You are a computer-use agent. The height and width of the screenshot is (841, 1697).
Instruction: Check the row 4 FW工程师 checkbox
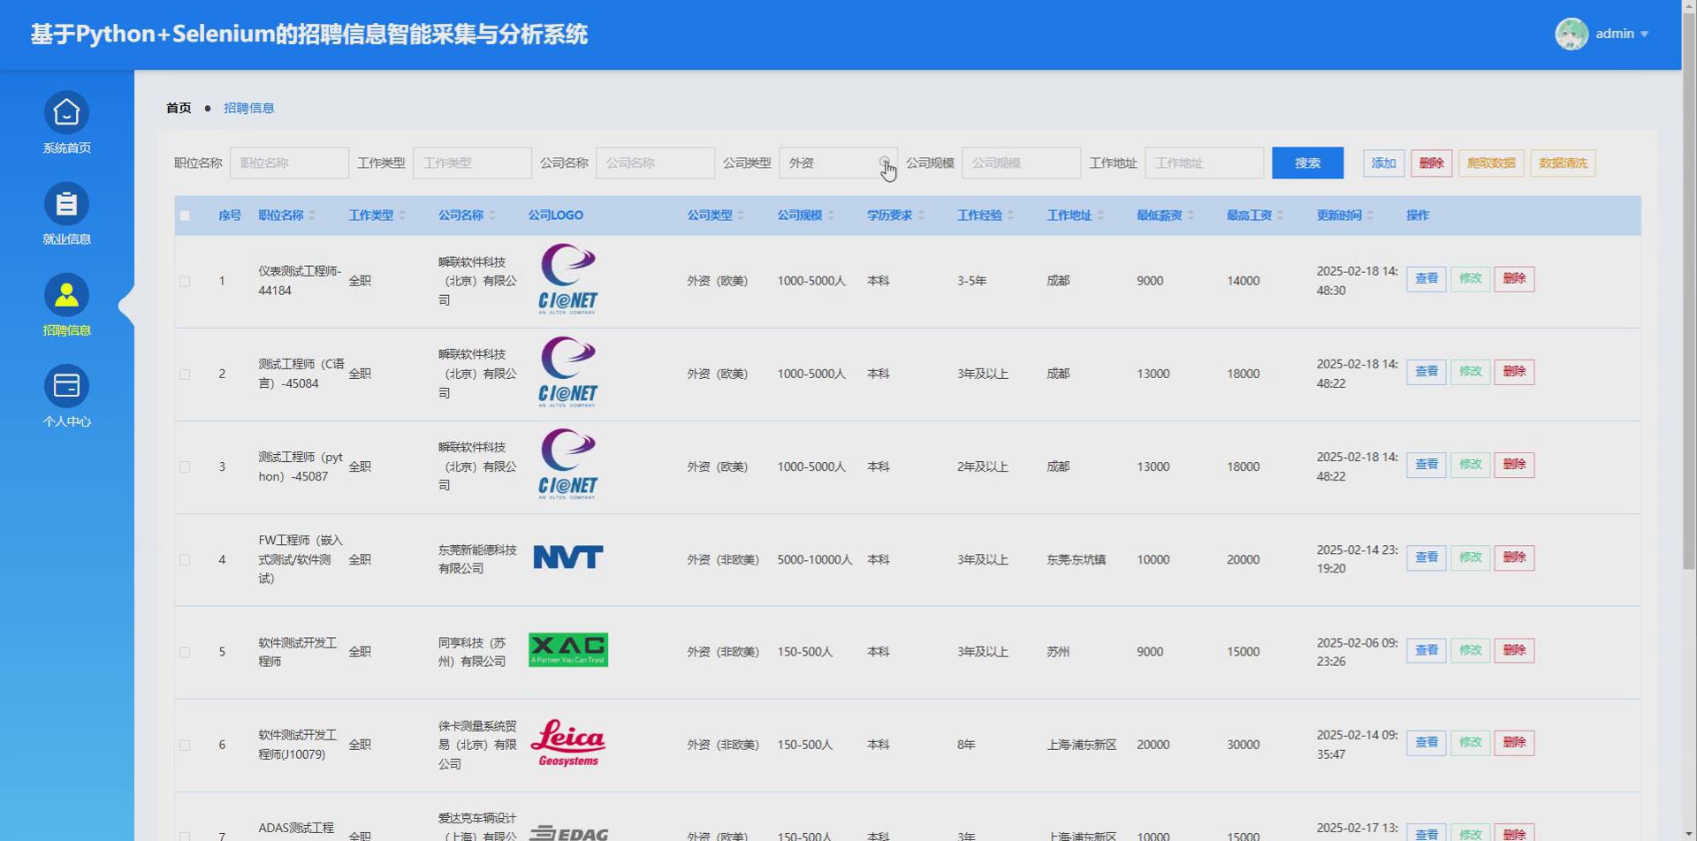[185, 559]
